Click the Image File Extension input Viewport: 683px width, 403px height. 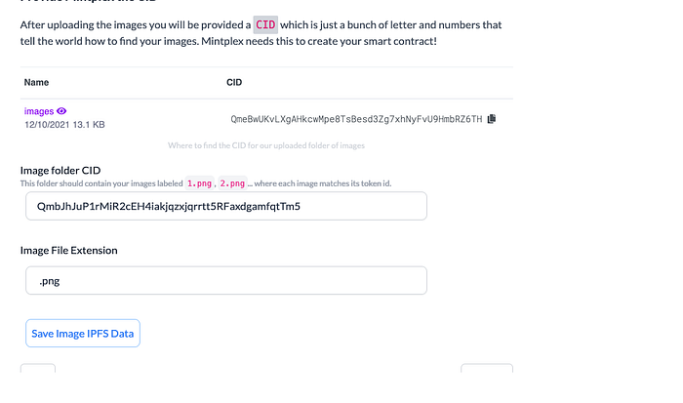[x=225, y=281]
